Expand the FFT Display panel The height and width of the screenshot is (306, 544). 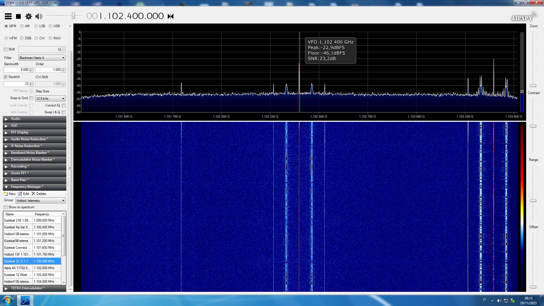[20, 132]
